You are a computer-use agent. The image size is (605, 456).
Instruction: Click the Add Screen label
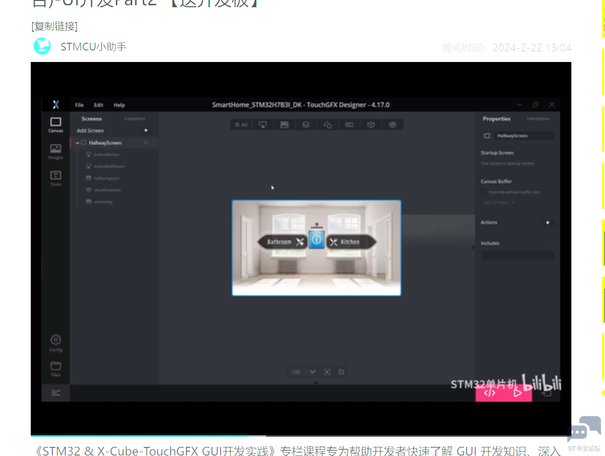pos(90,130)
